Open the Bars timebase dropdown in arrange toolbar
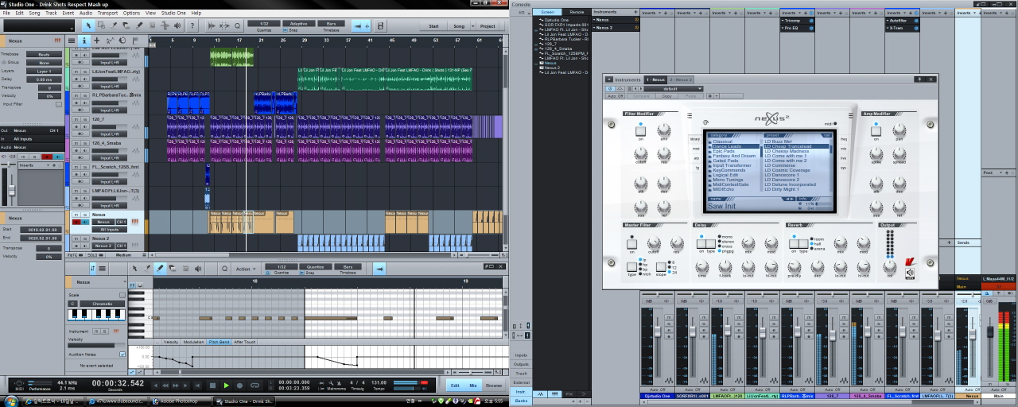The width and height of the screenshot is (1018, 407). coord(331,23)
